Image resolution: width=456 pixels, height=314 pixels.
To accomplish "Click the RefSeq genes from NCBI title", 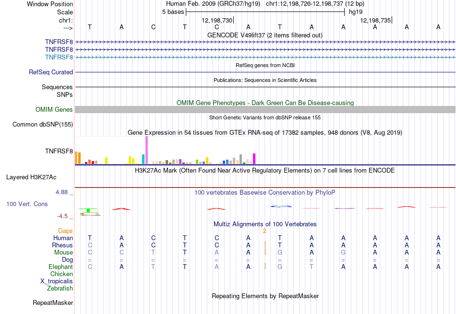I will click(x=265, y=65).
